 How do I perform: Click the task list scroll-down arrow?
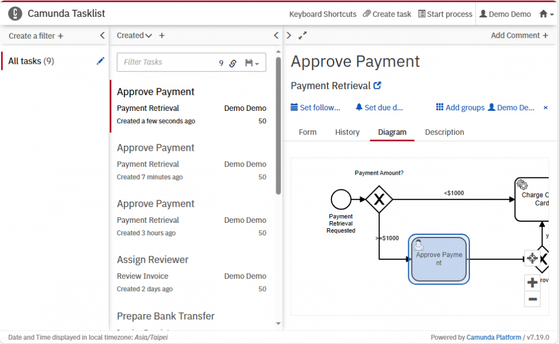278,324
